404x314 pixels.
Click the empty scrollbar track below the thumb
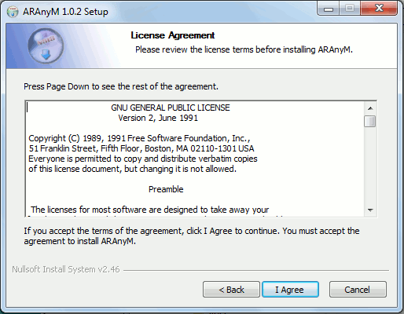[370, 166]
